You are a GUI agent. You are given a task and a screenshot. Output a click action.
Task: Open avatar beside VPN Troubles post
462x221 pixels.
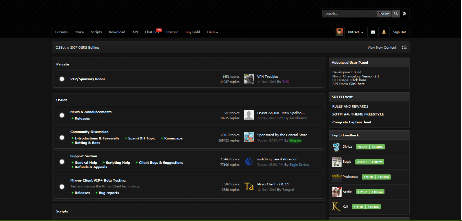[249, 79]
